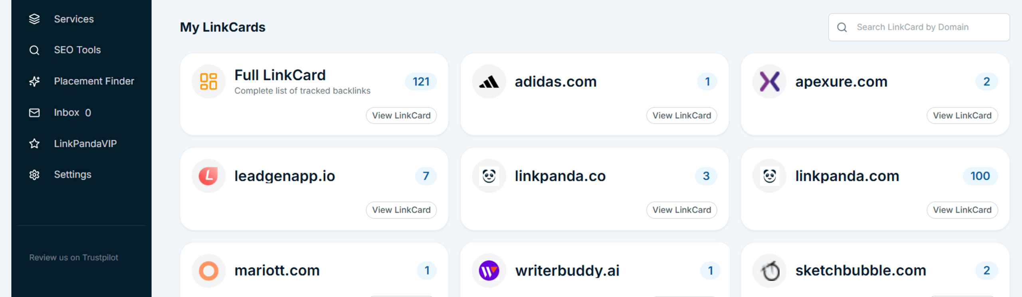This screenshot has width=1022, height=297.
Task: View LinkCard for Full LinkCard
Action: [401, 115]
